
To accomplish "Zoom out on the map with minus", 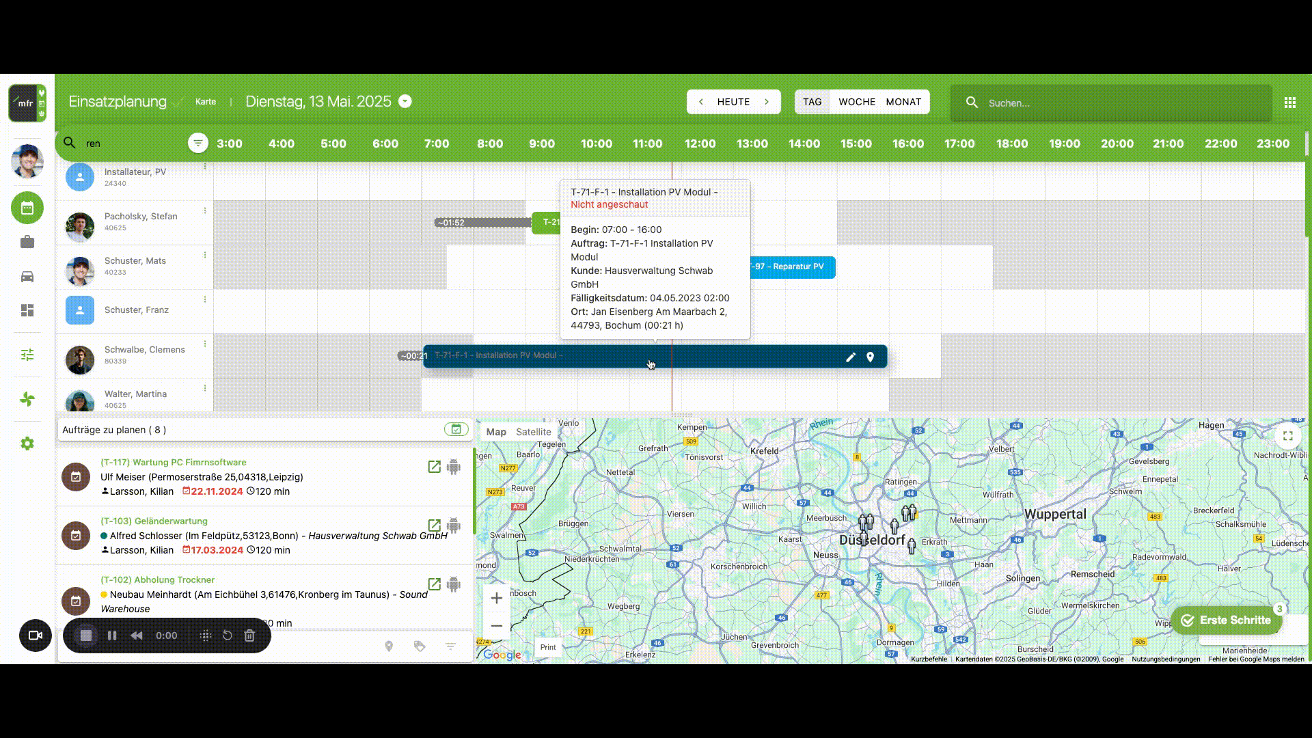I will click(497, 626).
